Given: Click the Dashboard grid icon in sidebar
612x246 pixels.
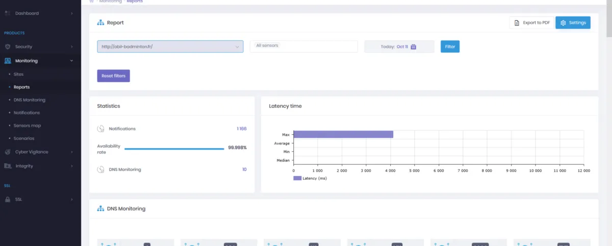Looking at the screenshot, I should pos(8,13).
